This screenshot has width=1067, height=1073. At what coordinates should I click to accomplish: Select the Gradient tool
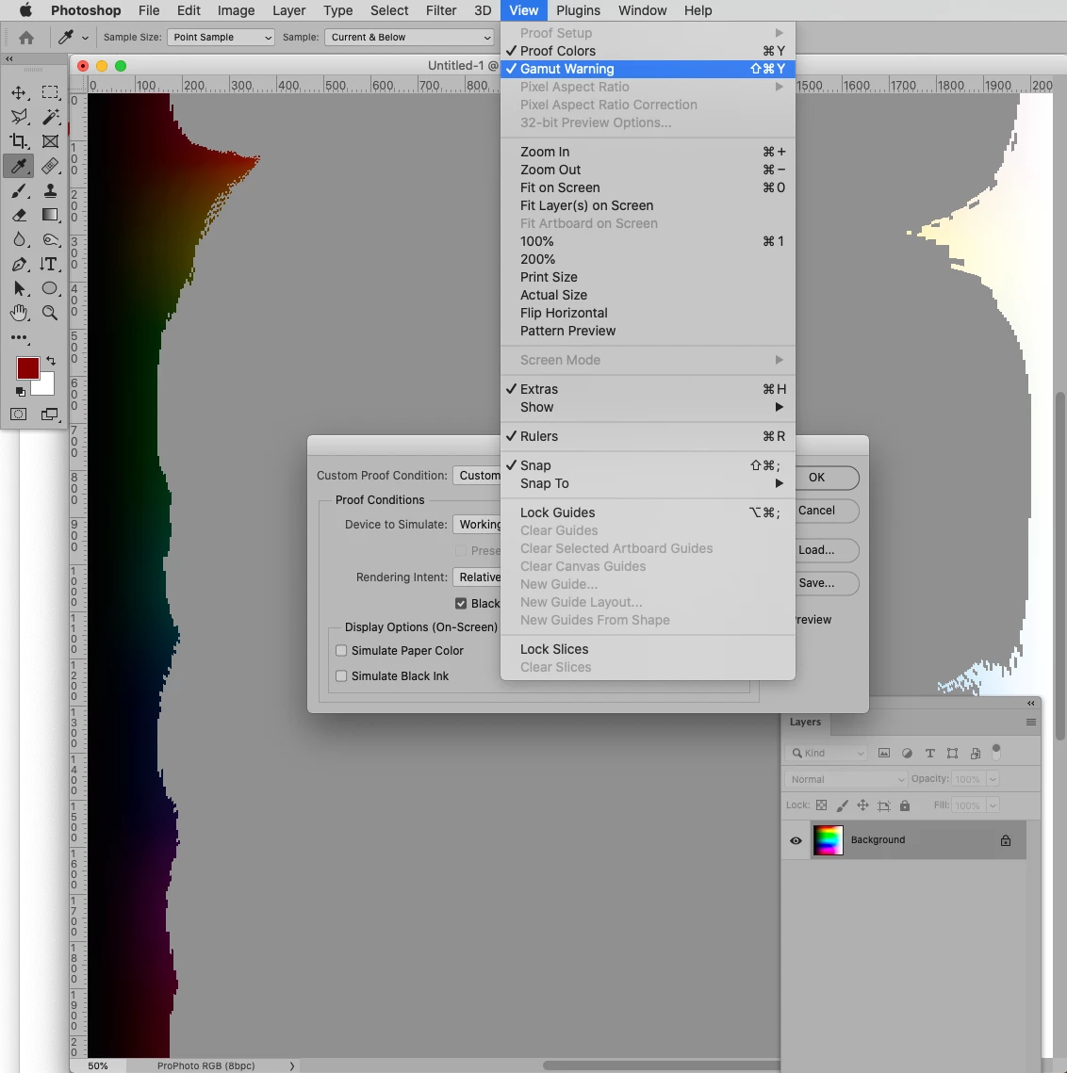pyautogui.click(x=50, y=216)
